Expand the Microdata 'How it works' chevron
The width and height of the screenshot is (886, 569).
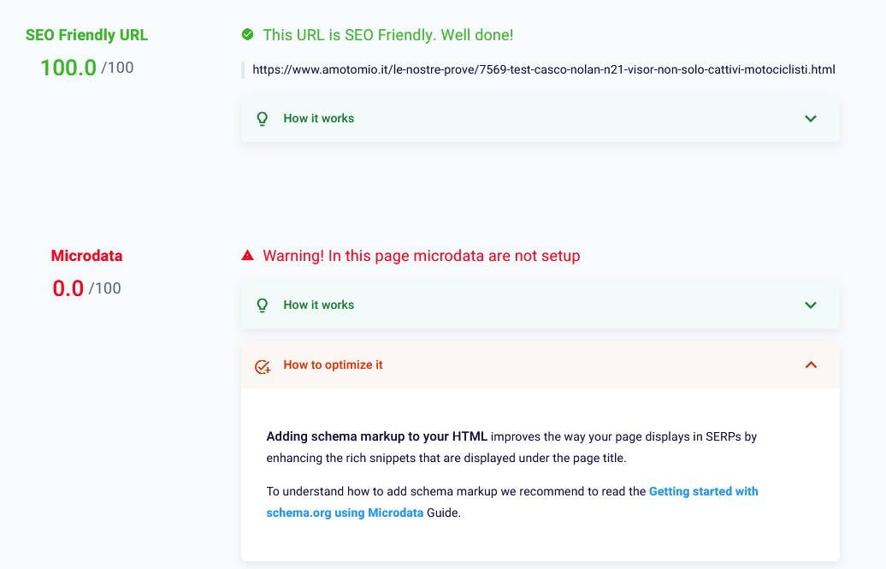pos(811,305)
